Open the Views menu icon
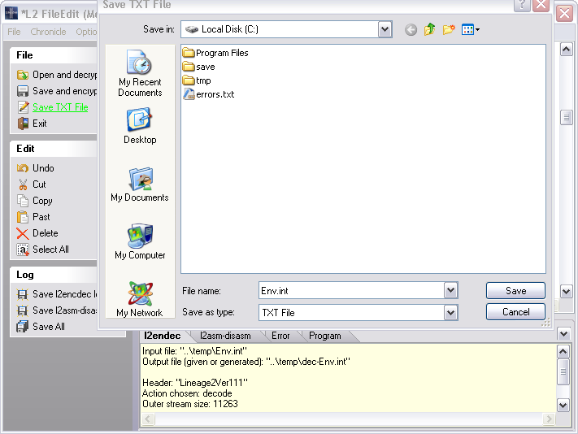Viewport: 578px width, 434px height. coord(471,30)
